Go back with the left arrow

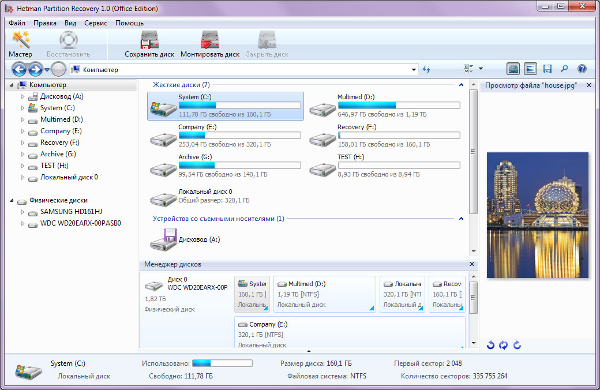pyautogui.click(x=19, y=69)
